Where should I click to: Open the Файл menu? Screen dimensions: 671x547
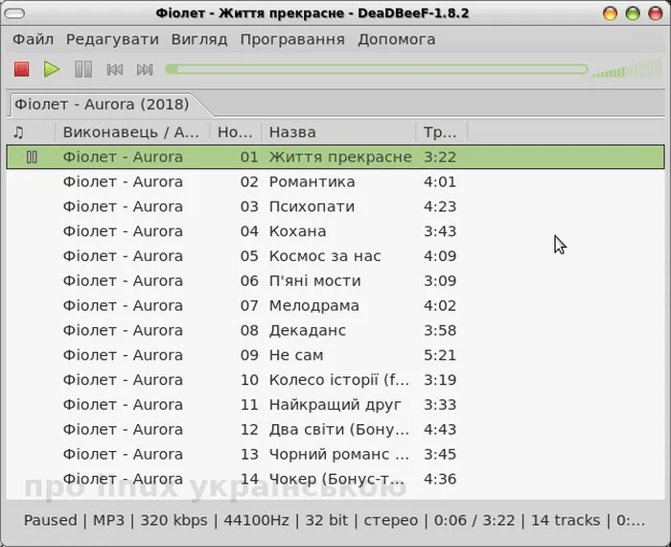[33, 39]
